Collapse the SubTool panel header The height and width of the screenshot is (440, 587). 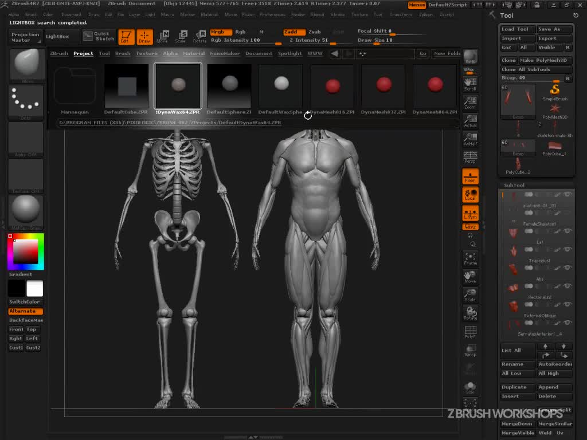point(514,186)
